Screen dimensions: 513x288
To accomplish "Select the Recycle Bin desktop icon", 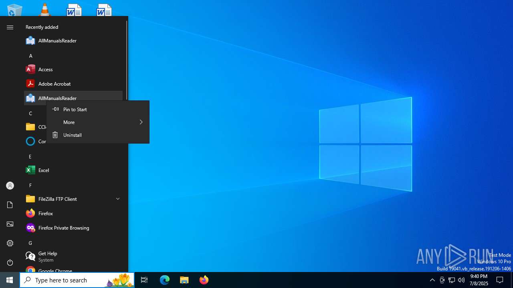I will [x=15, y=10].
